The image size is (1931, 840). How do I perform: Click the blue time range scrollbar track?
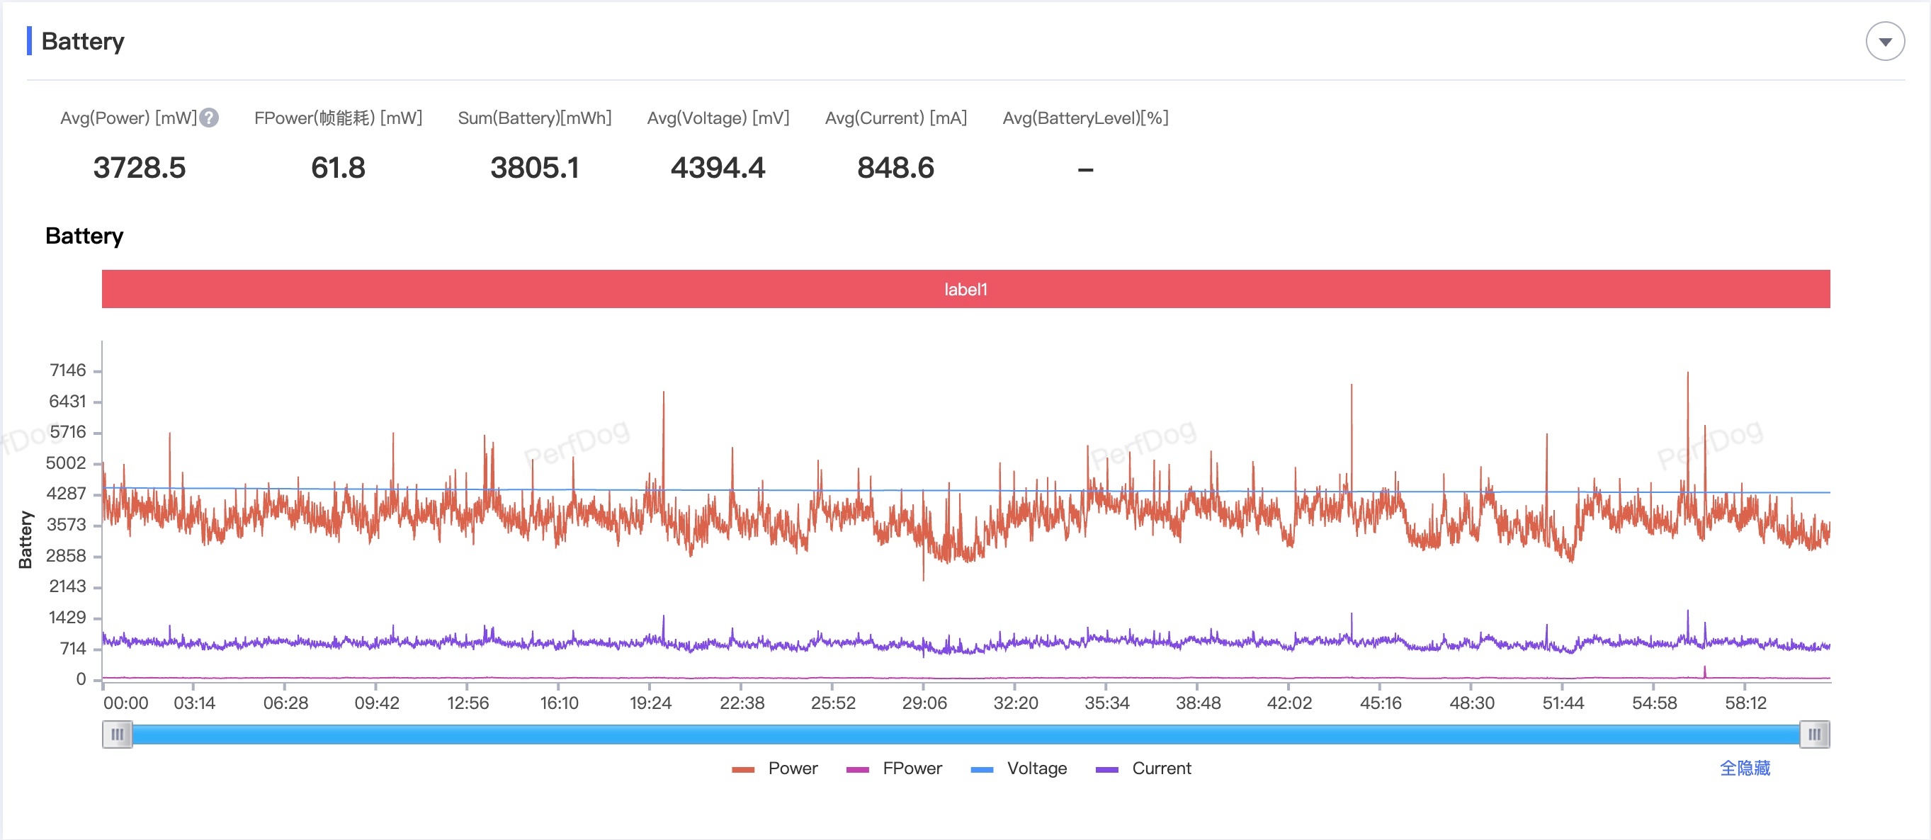965,734
